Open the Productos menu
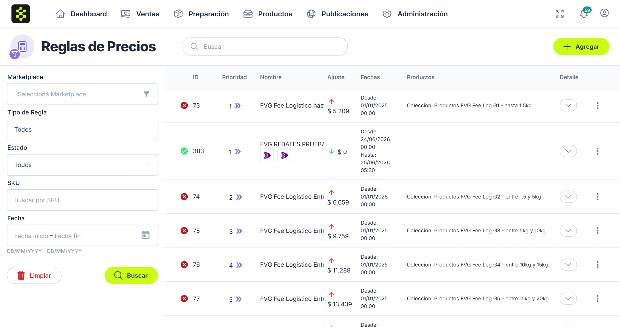This screenshot has width=620, height=327. [268, 14]
